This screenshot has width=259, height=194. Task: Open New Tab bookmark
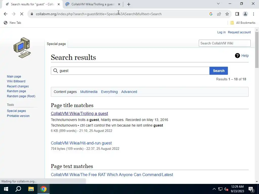[x=13, y=23]
